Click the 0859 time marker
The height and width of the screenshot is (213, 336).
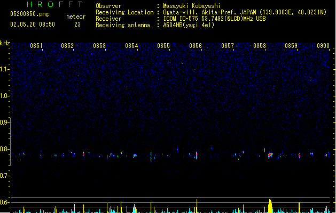tap(291, 46)
